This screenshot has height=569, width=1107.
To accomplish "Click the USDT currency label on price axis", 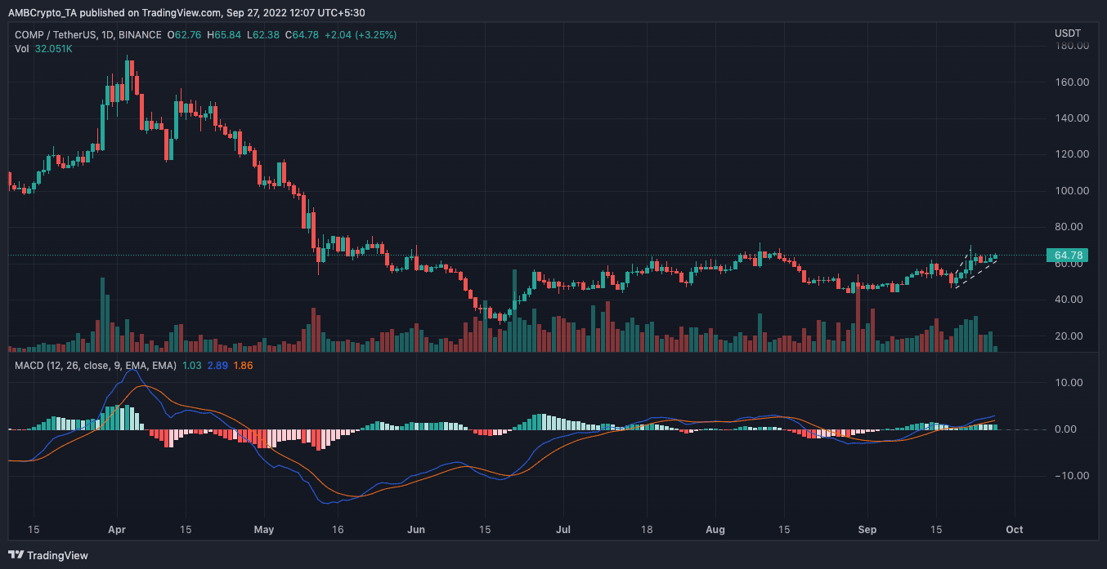I will [1067, 33].
